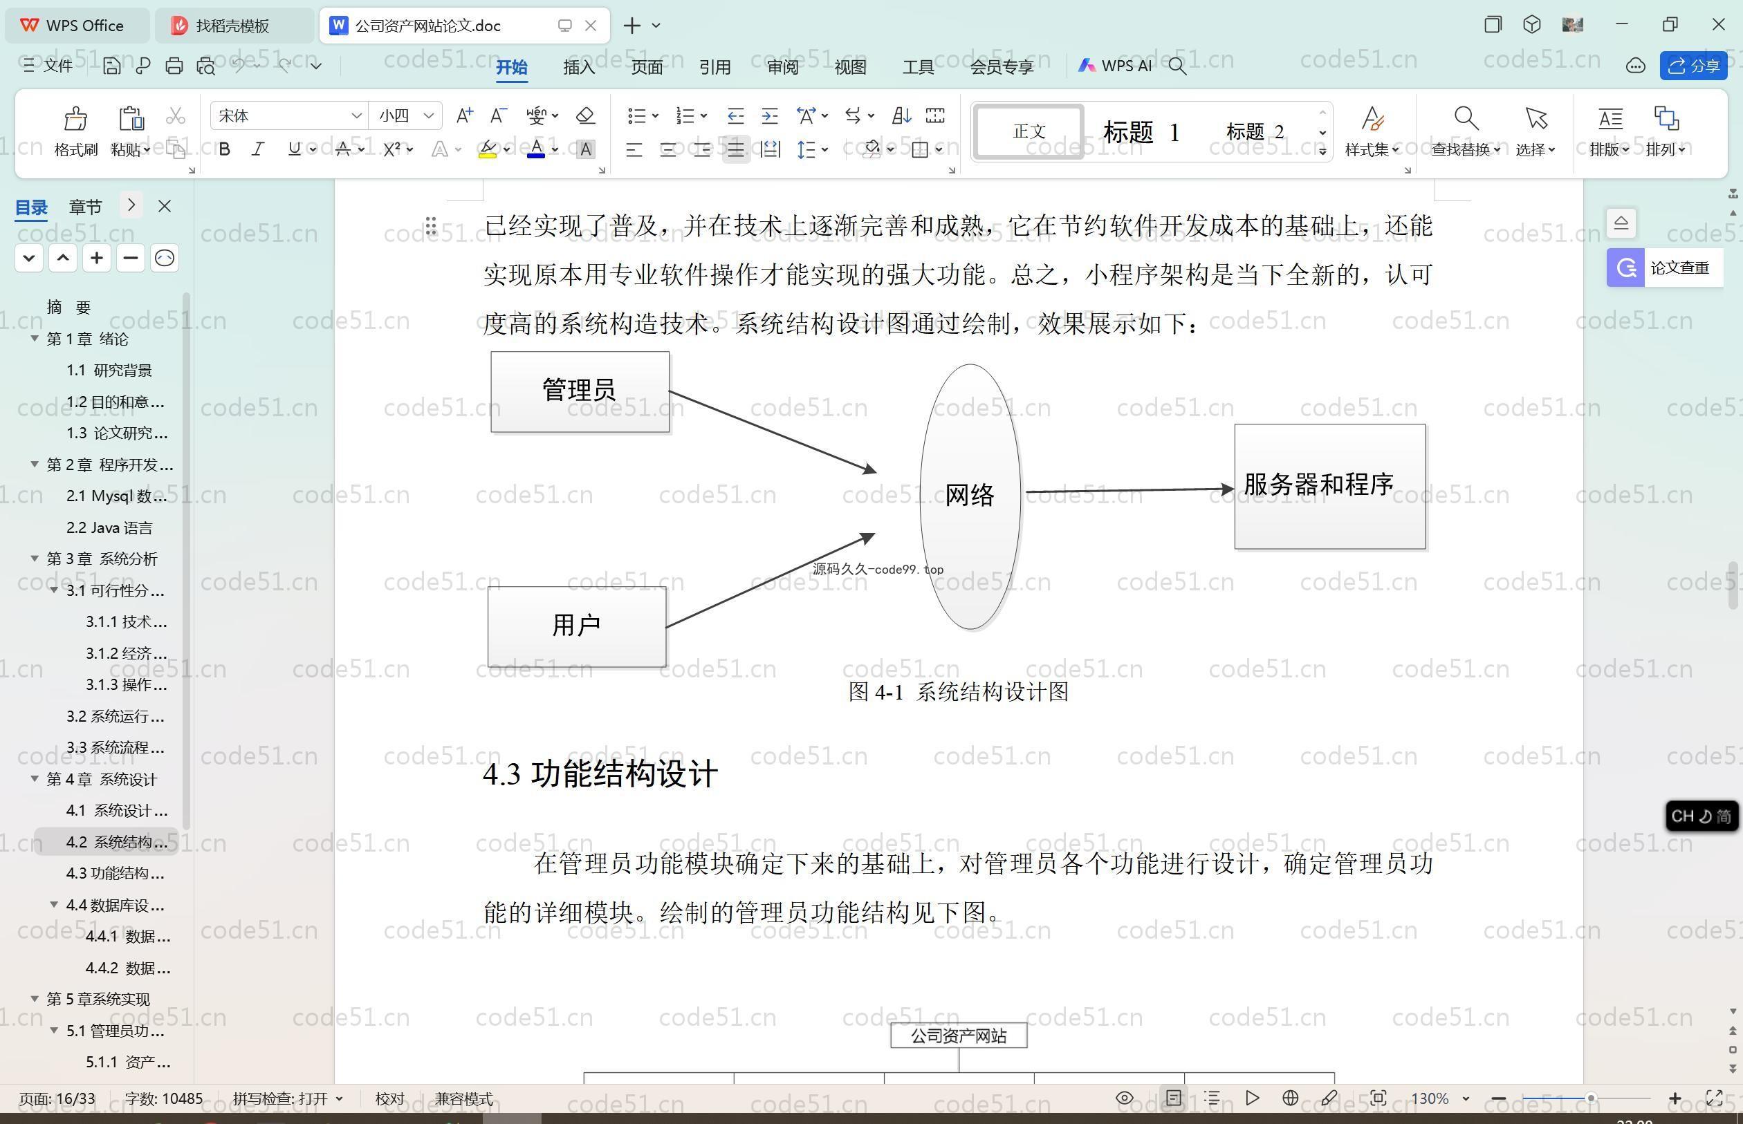Image resolution: width=1743 pixels, height=1124 pixels.
Task: Open the font name dropdown (宋体)
Action: (356, 115)
